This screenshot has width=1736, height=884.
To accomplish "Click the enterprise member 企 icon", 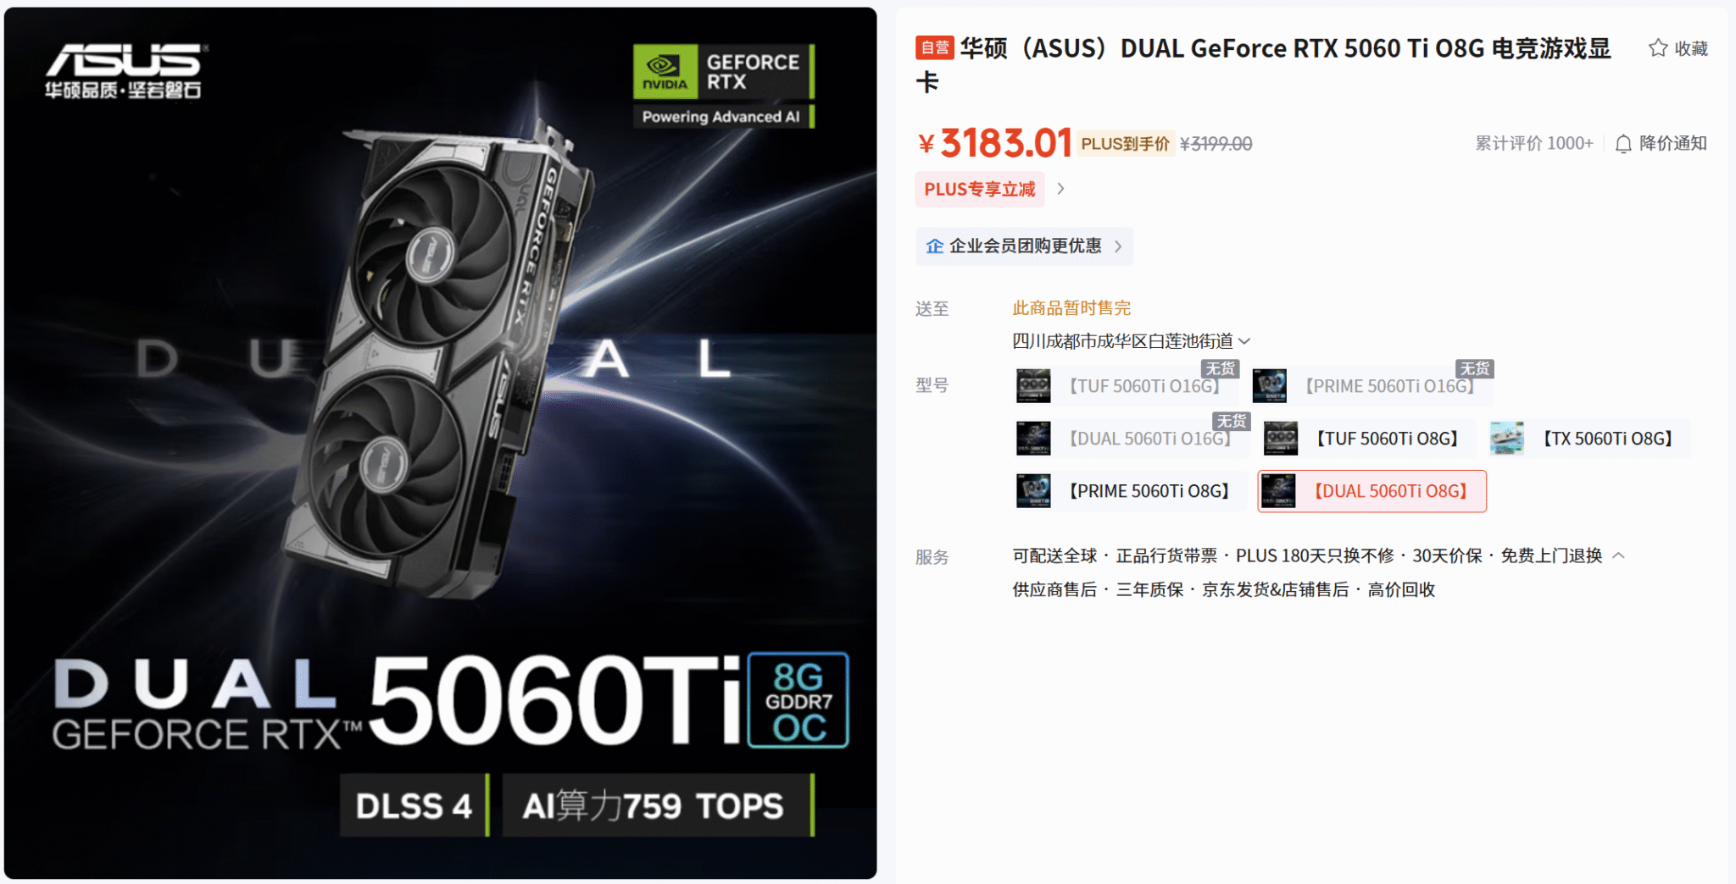I will [x=934, y=246].
